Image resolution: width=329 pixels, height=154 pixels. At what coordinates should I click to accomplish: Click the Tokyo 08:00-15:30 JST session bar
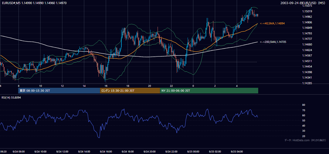click(59, 91)
